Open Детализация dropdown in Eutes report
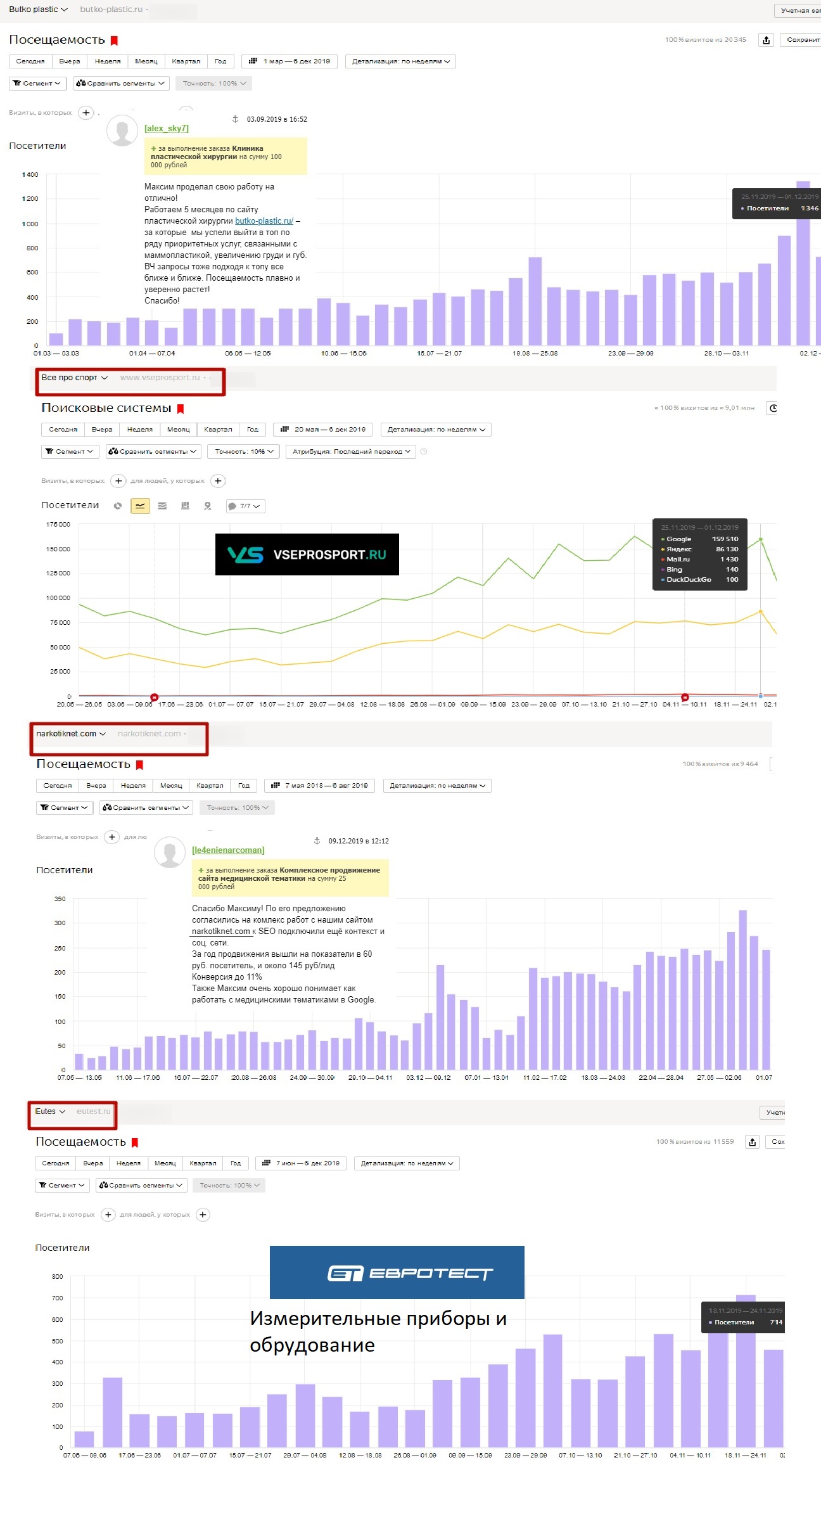 coord(407,1163)
